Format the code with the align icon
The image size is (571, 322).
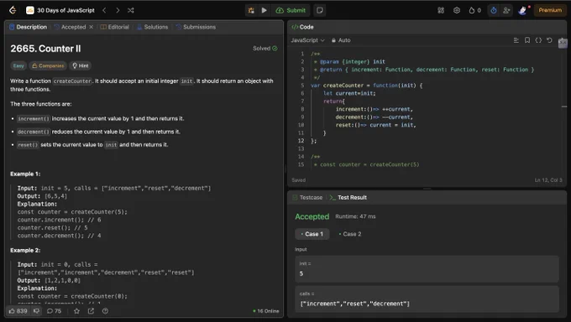coord(516,40)
